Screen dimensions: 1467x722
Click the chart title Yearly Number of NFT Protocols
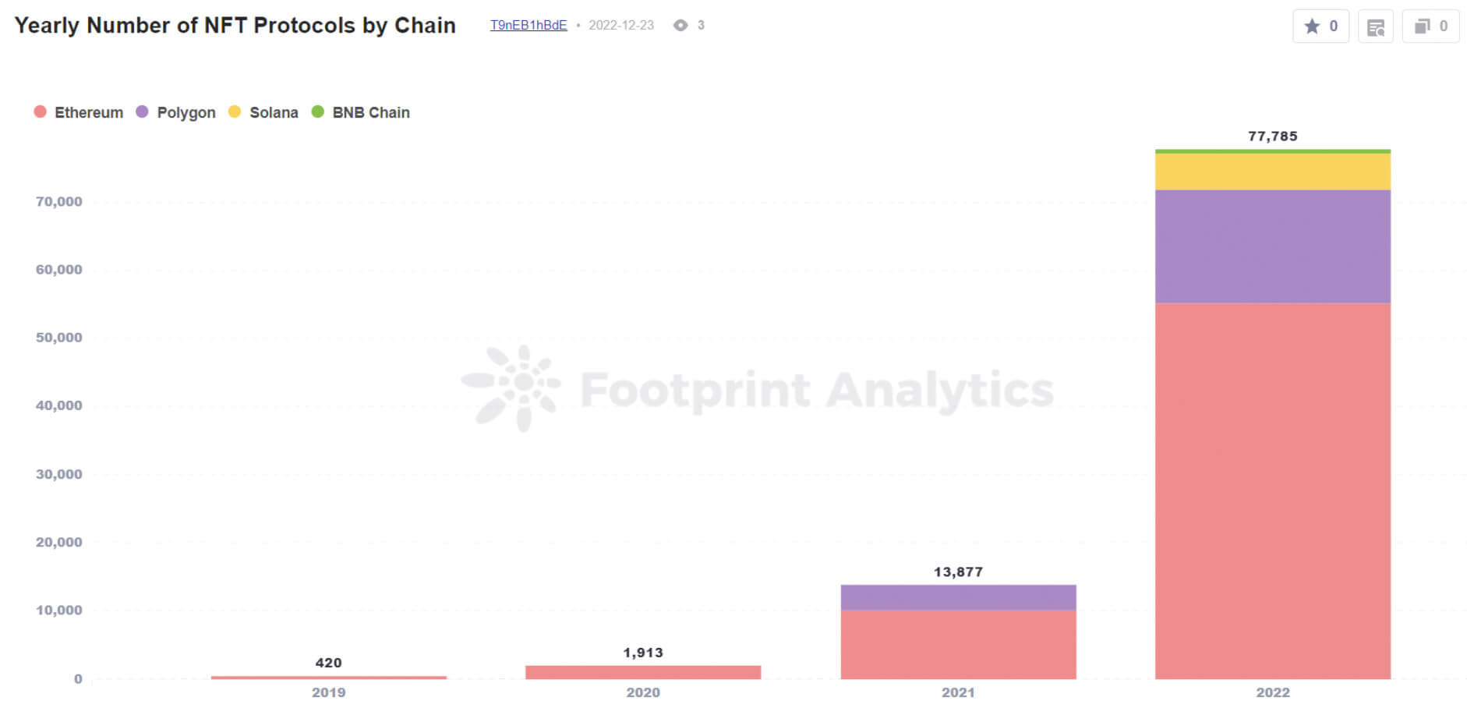click(234, 24)
